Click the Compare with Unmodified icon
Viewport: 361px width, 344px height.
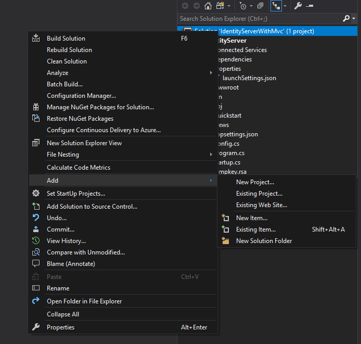[x=36, y=252]
